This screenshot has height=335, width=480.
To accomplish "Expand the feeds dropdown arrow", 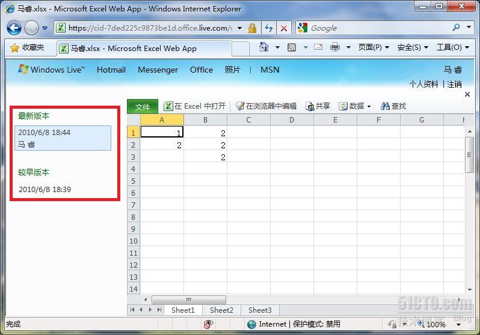I will [x=306, y=47].
